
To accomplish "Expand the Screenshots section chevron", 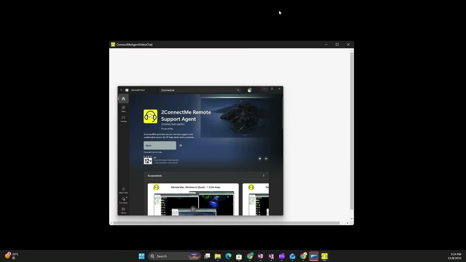I will [264, 176].
